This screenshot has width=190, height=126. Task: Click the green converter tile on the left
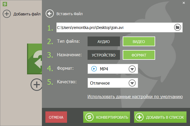(34, 59)
